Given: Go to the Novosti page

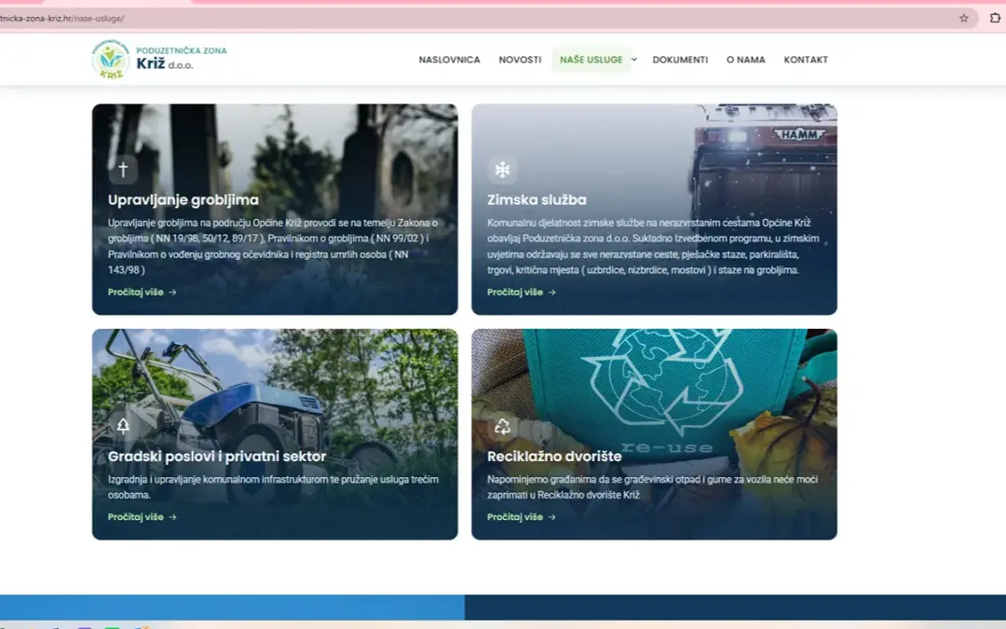Looking at the screenshot, I should pyautogui.click(x=520, y=60).
